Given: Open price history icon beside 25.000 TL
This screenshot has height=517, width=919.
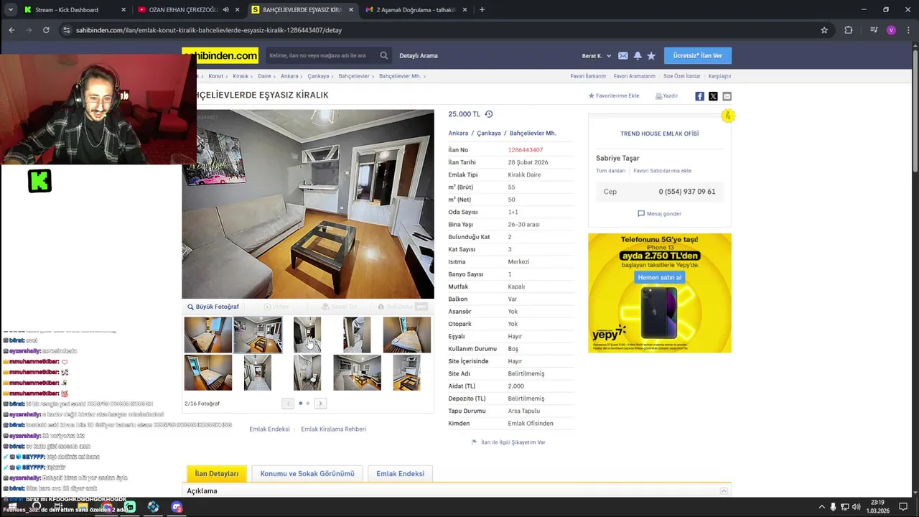Looking at the screenshot, I should (x=489, y=114).
